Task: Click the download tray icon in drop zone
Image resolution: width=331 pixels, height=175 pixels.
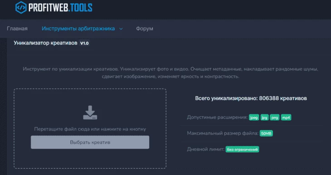Action: 90,112
